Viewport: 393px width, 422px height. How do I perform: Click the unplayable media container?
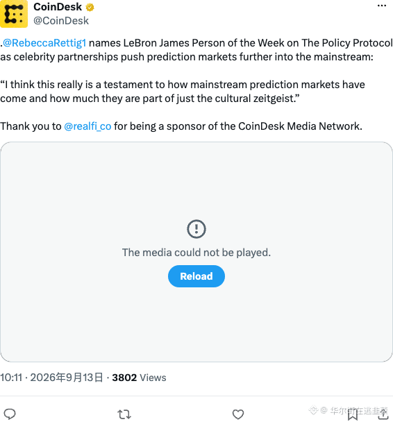click(x=196, y=252)
